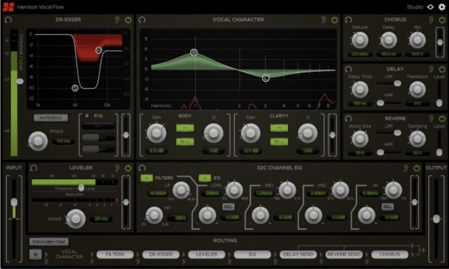
Task: Click the Input fader handle
Action: tap(14, 202)
